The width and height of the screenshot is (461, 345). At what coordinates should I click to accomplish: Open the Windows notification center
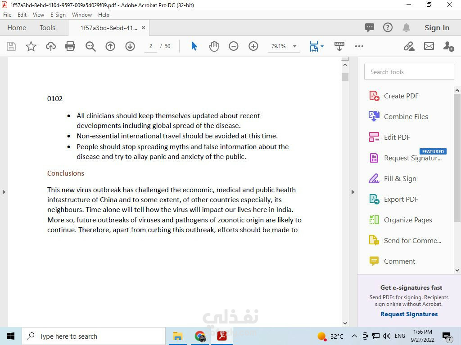[x=447, y=336]
